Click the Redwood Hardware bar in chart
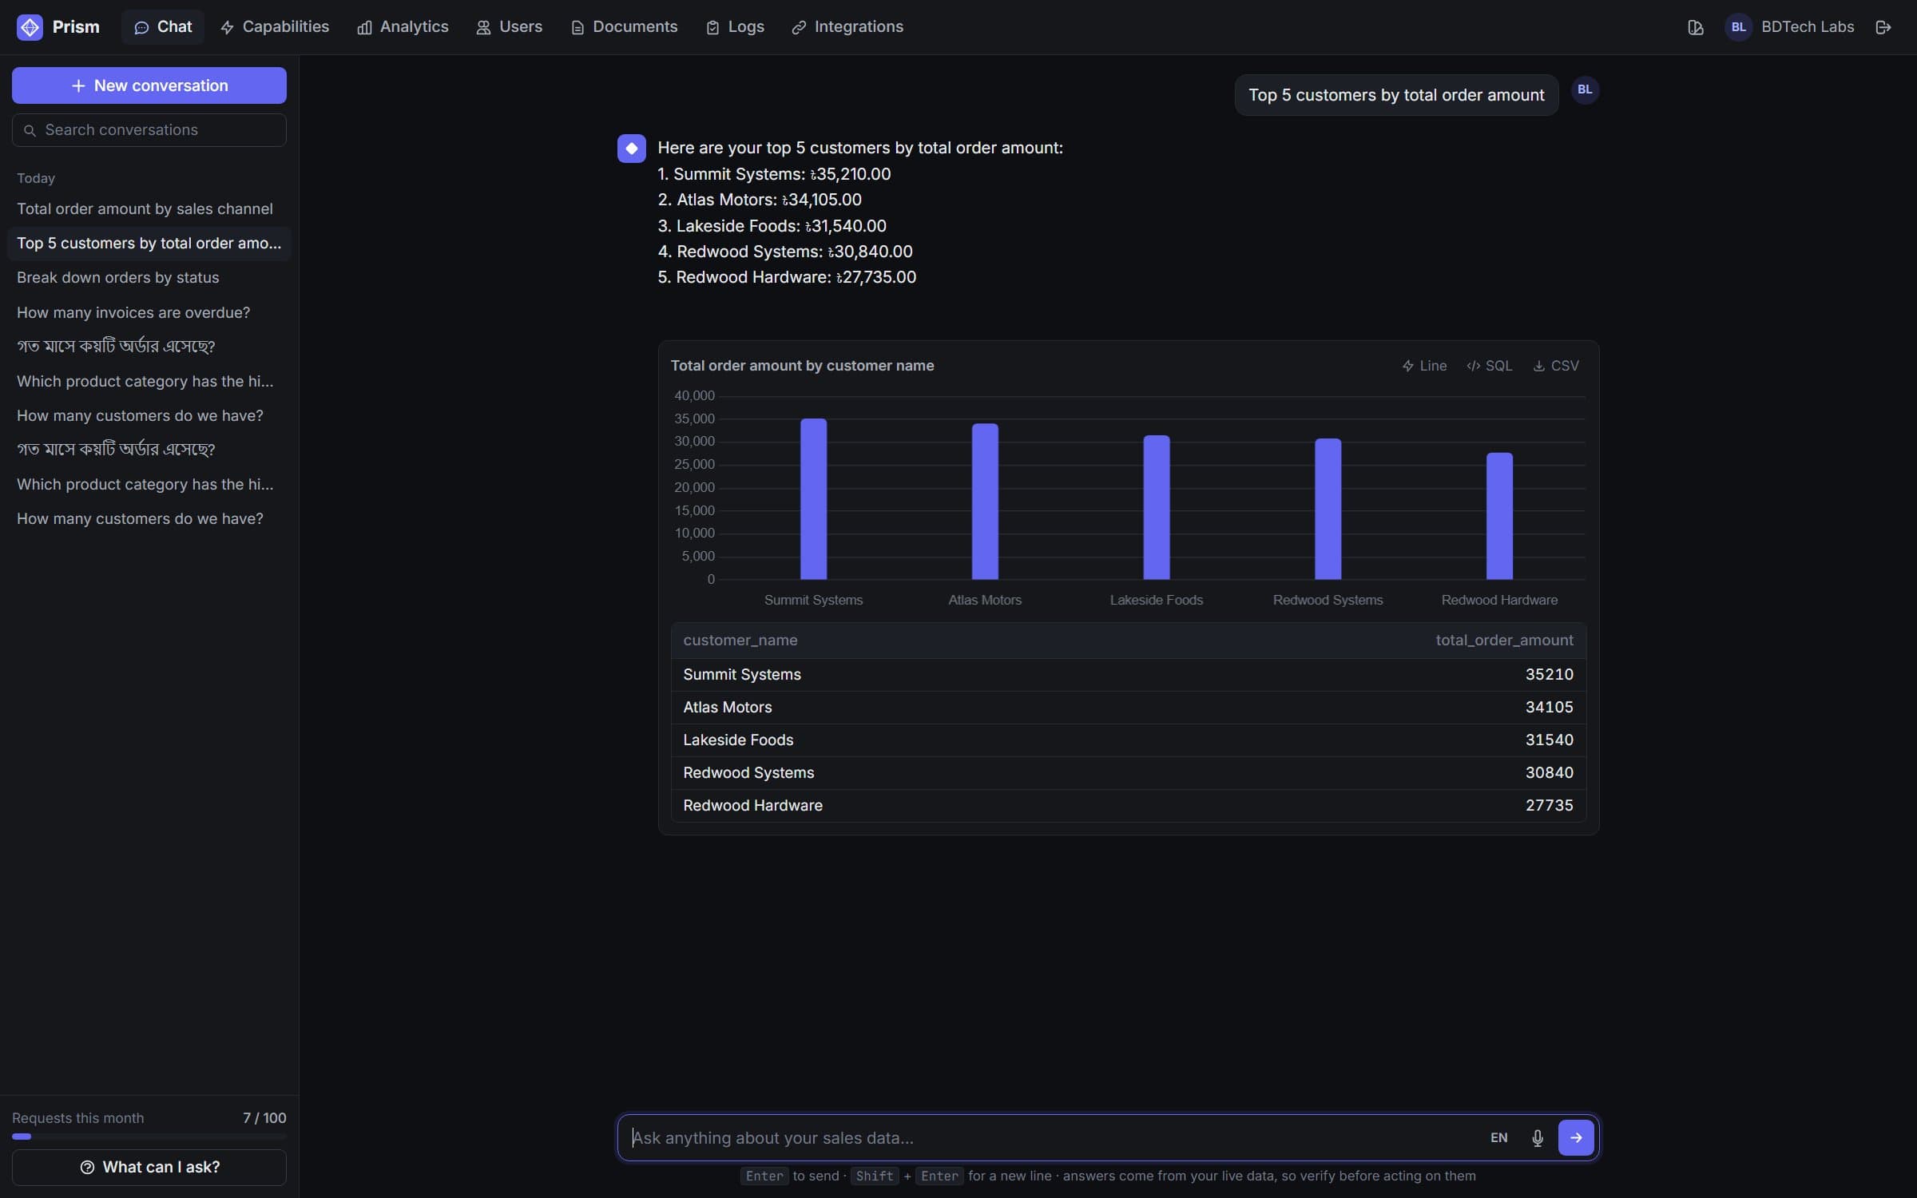The width and height of the screenshot is (1917, 1198). coord(1499,516)
